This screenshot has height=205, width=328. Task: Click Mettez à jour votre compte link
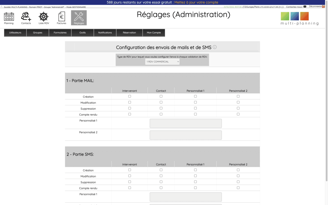click(196, 2)
